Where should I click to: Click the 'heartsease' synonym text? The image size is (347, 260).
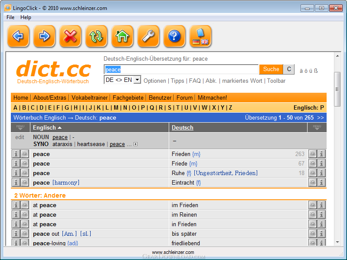[91, 144]
